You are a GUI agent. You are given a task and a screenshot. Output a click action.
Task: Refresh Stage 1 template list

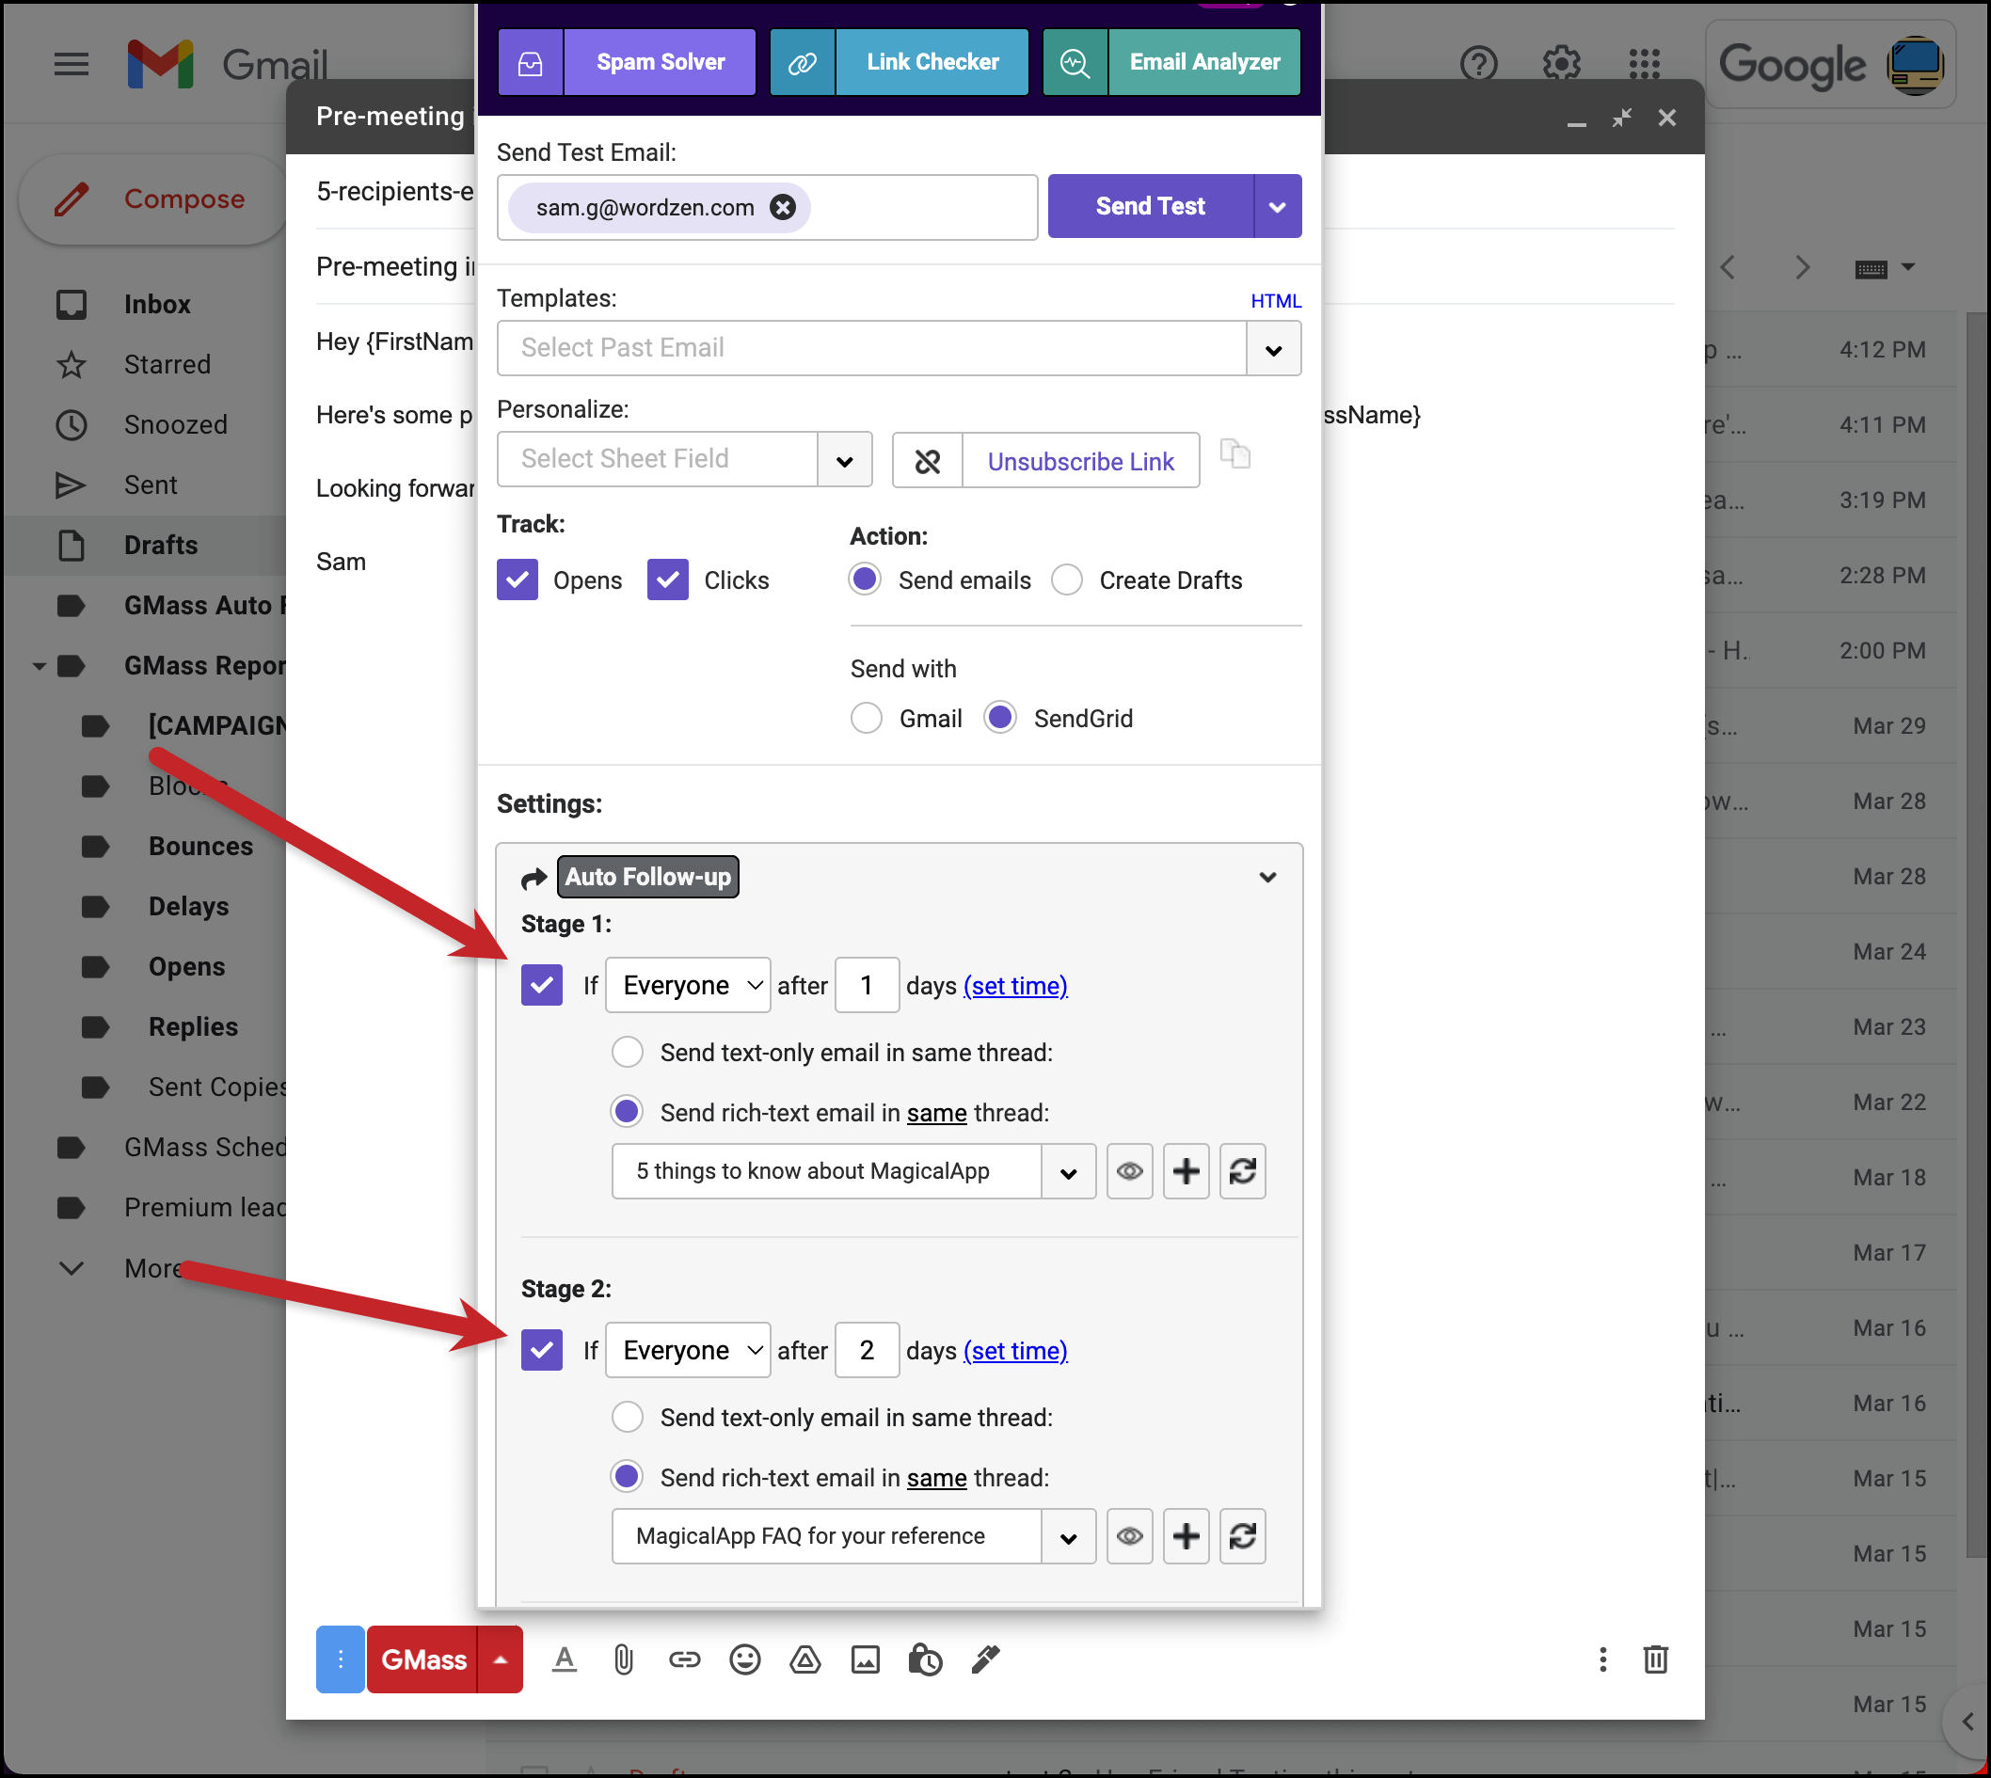[x=1243, y=1172]
